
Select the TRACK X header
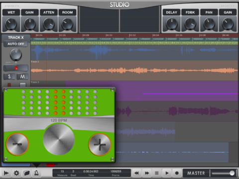click(x=16, y=38)
